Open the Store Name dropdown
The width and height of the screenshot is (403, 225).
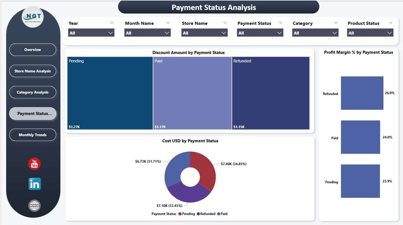point(204,33)
